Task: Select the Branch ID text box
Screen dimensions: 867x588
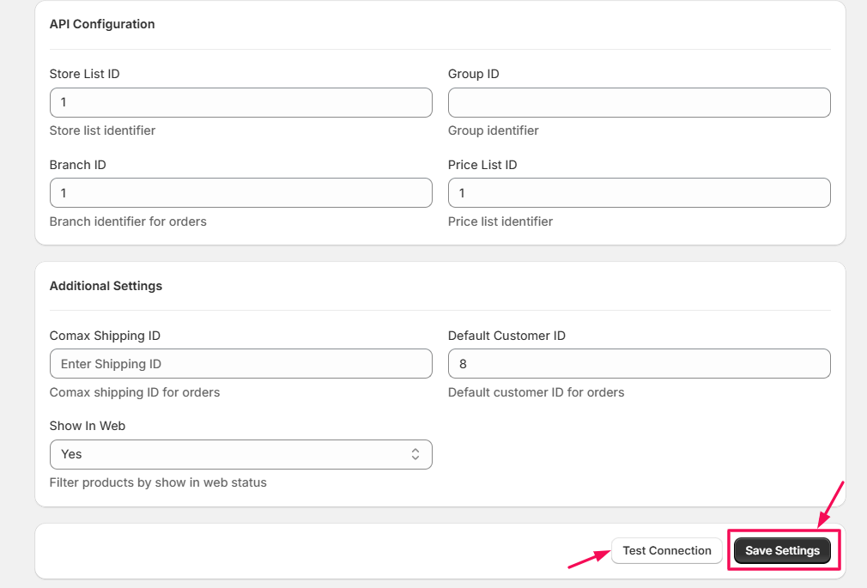Action: pyautogui.click(x=240, y=193)
